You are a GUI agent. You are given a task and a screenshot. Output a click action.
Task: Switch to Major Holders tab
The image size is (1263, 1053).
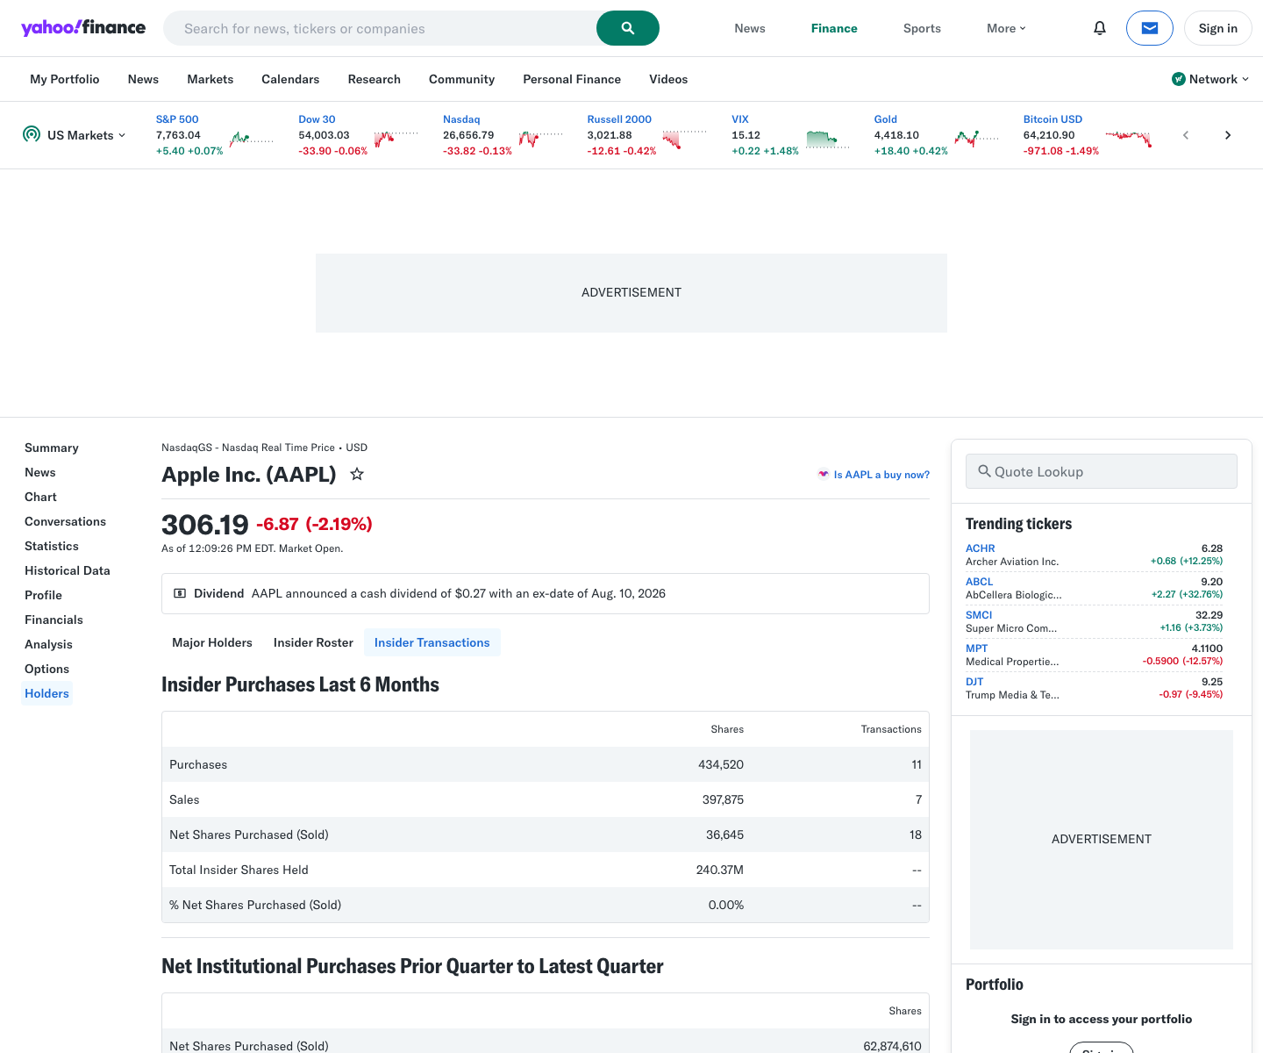tap(212, 642)
